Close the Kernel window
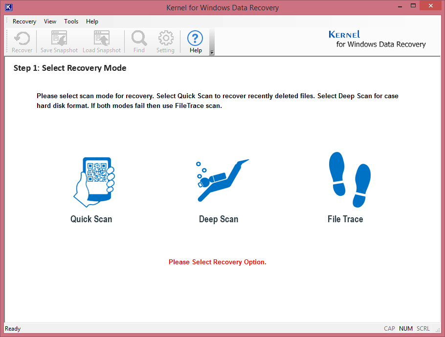Image resolution: width=445 pixels, height=337 pixels. point(430,6)
